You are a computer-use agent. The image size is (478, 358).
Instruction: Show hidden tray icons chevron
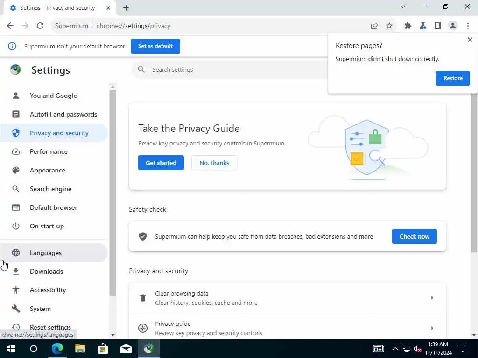tap(395, 349)
